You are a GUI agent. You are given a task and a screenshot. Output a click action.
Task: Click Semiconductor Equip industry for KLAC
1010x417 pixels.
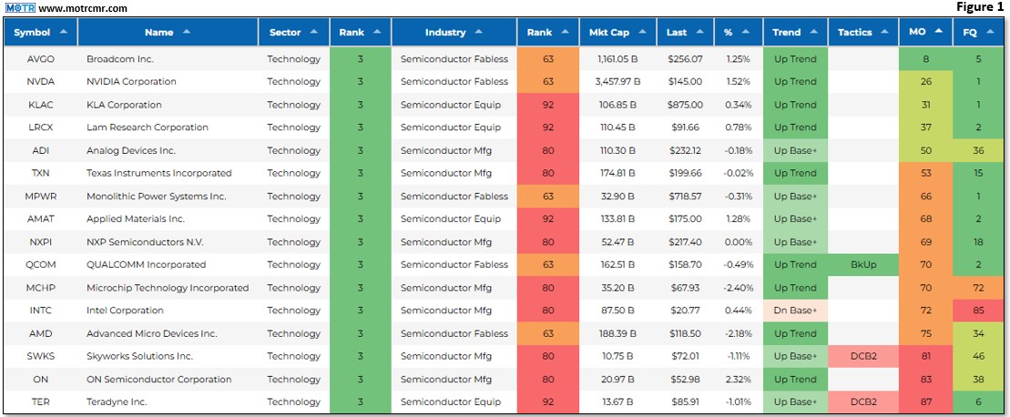[451, 105]
